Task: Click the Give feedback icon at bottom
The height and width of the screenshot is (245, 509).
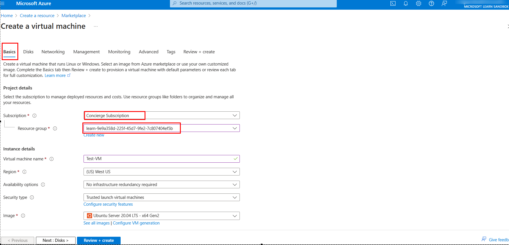Action: [x=484, y=239]
